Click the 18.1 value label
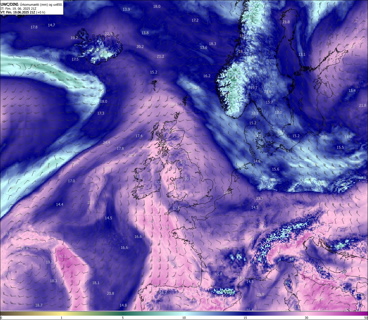Image resolution: width=368 pixels, height=320 pixels. click(96, 283)
